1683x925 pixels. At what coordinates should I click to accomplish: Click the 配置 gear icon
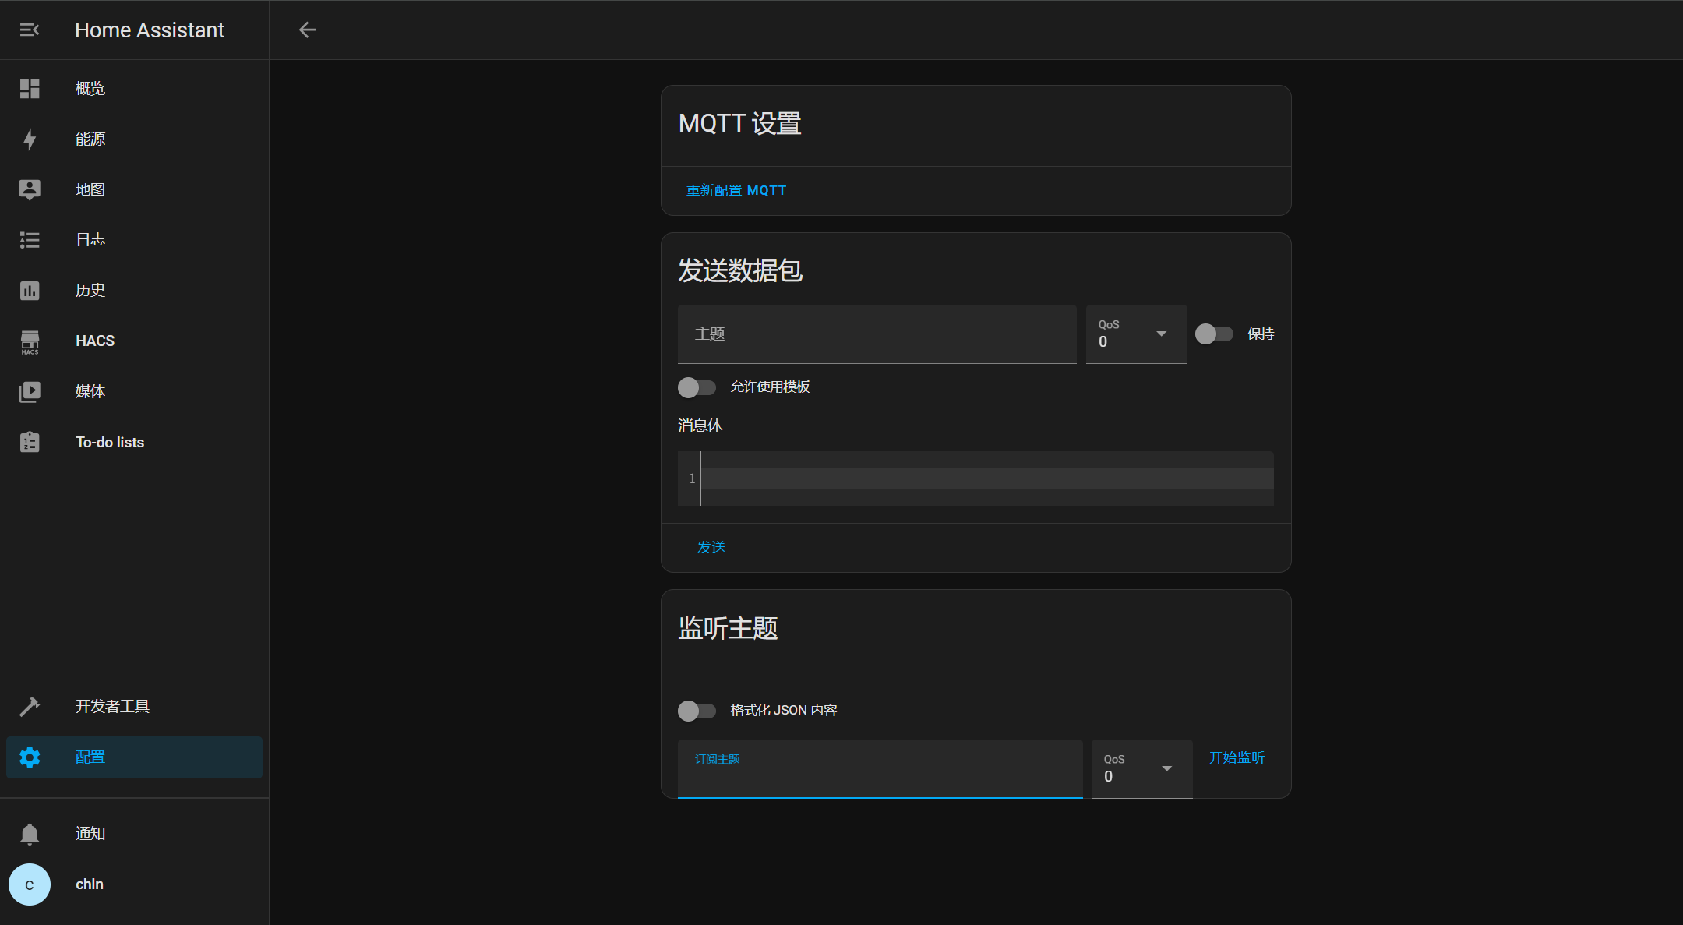pyautogui.click(x=30, y=757)
